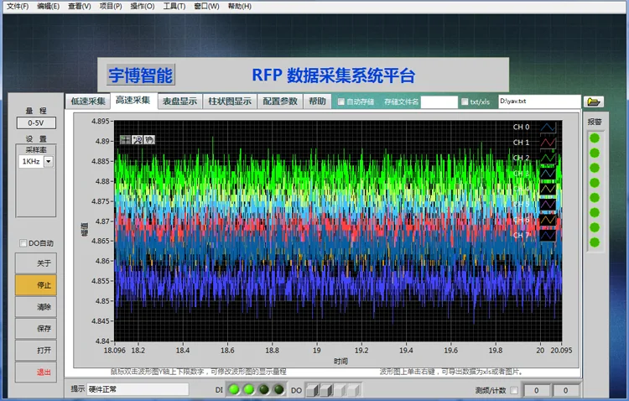
Task: Open the 操作(O) menu
Action: tap(143, 7)
